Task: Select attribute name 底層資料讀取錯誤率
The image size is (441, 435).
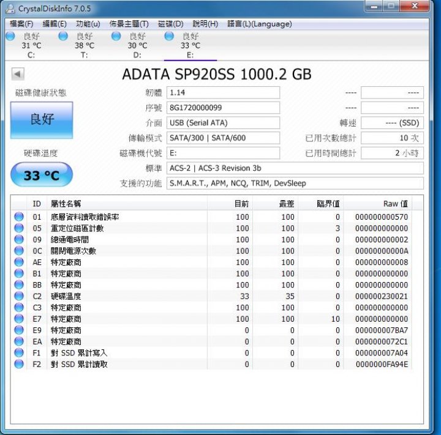Action: (85, 217)
